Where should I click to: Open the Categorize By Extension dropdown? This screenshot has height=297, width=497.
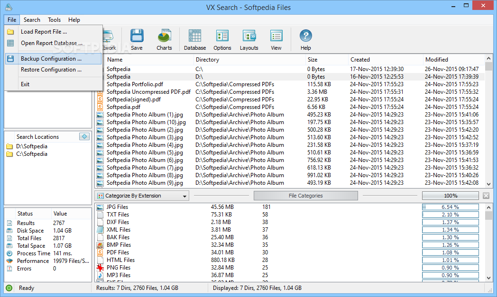(142, 196)
